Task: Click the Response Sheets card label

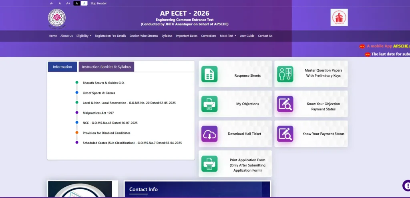Action: 247,76
